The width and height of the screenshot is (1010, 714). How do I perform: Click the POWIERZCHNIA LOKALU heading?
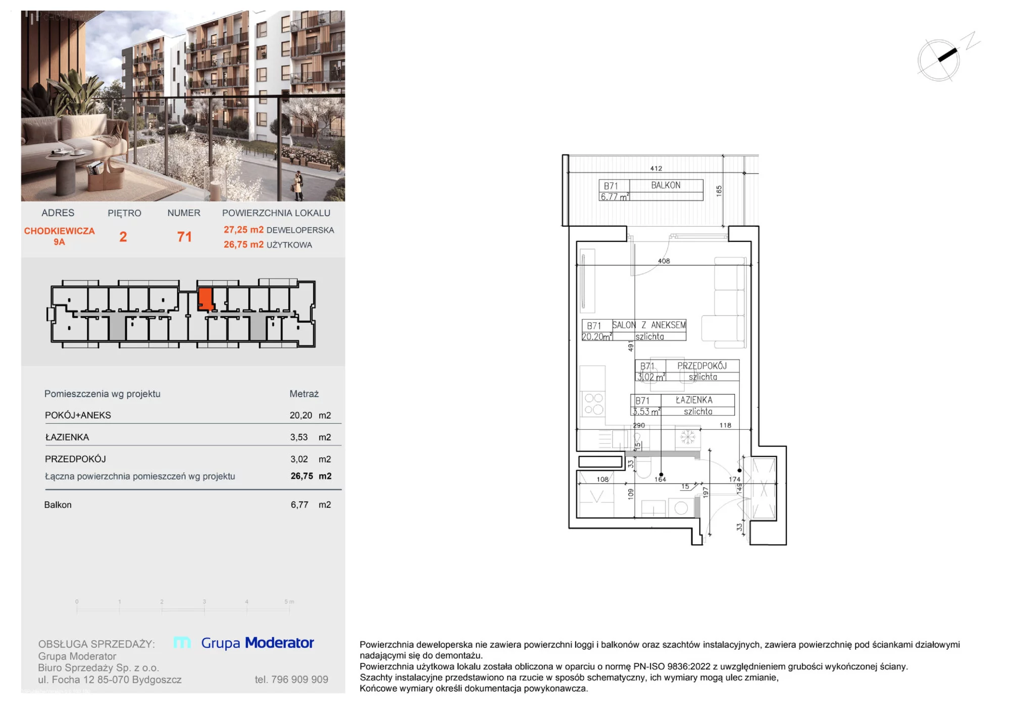(x=276, y=213)
